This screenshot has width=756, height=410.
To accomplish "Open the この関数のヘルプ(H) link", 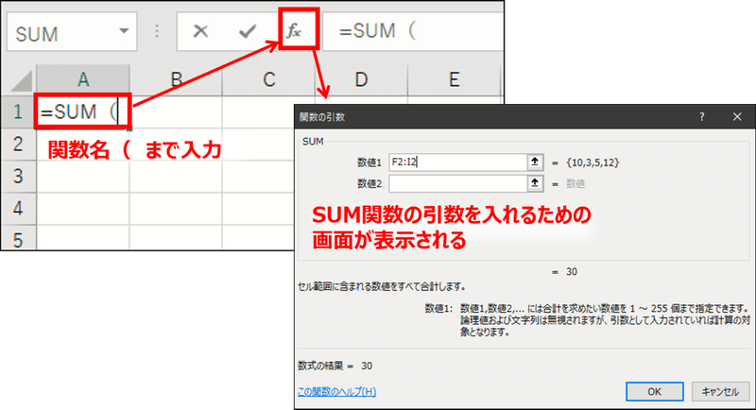I will [x=337, y=392].
